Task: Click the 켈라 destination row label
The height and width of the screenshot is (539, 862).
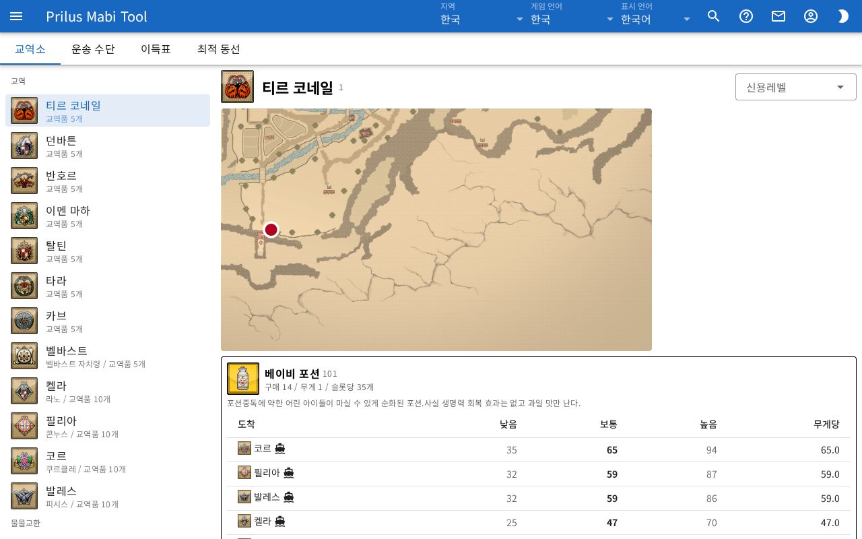Action: point(263,521)
